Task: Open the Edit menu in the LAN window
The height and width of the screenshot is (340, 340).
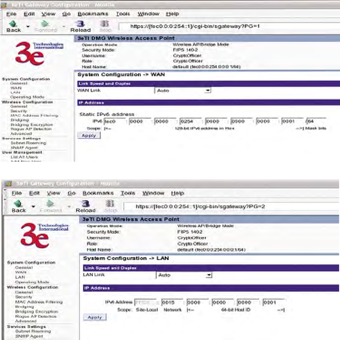Action: [34, 193]
